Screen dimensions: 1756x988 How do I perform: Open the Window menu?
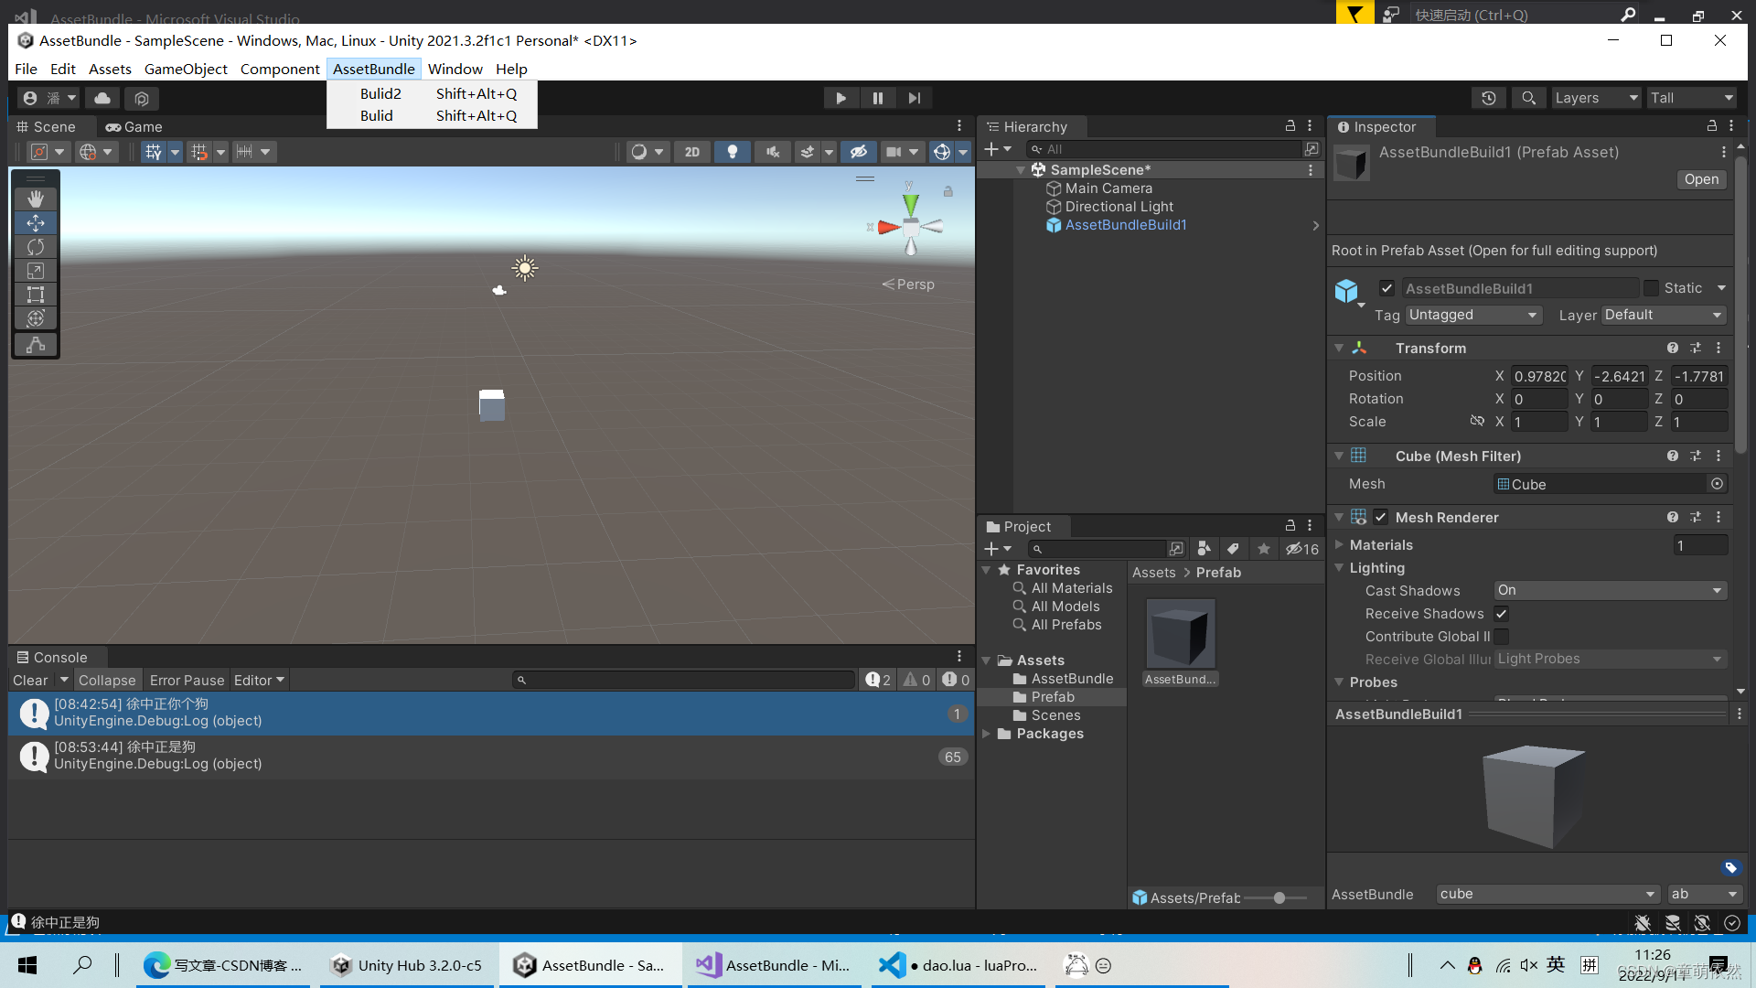tap(455, 70)
